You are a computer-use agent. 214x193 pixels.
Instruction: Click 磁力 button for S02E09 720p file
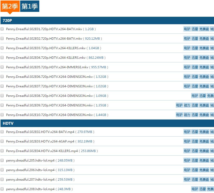pos(187,105)
